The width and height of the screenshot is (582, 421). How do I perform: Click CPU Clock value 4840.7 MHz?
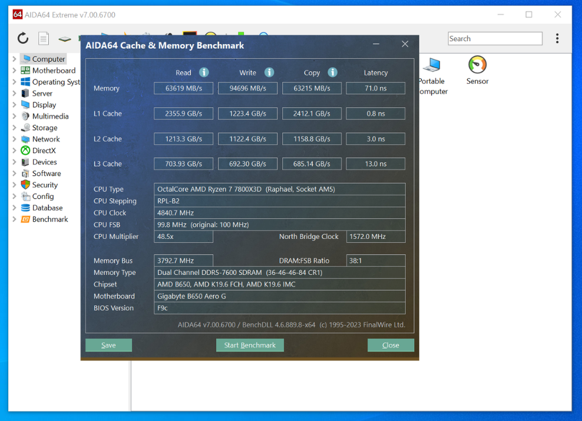pos(279,213)
